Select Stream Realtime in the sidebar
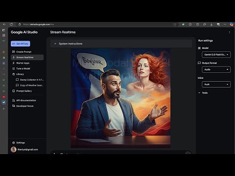The width and height of the screenshot is (235, 176). (27, 57)
